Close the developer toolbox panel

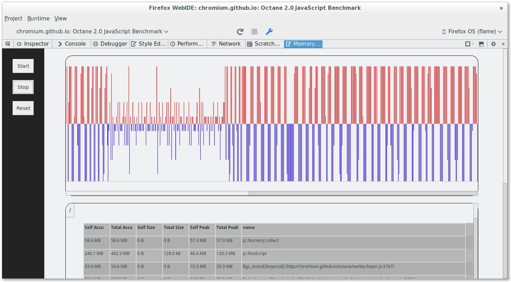coord(503,44)
